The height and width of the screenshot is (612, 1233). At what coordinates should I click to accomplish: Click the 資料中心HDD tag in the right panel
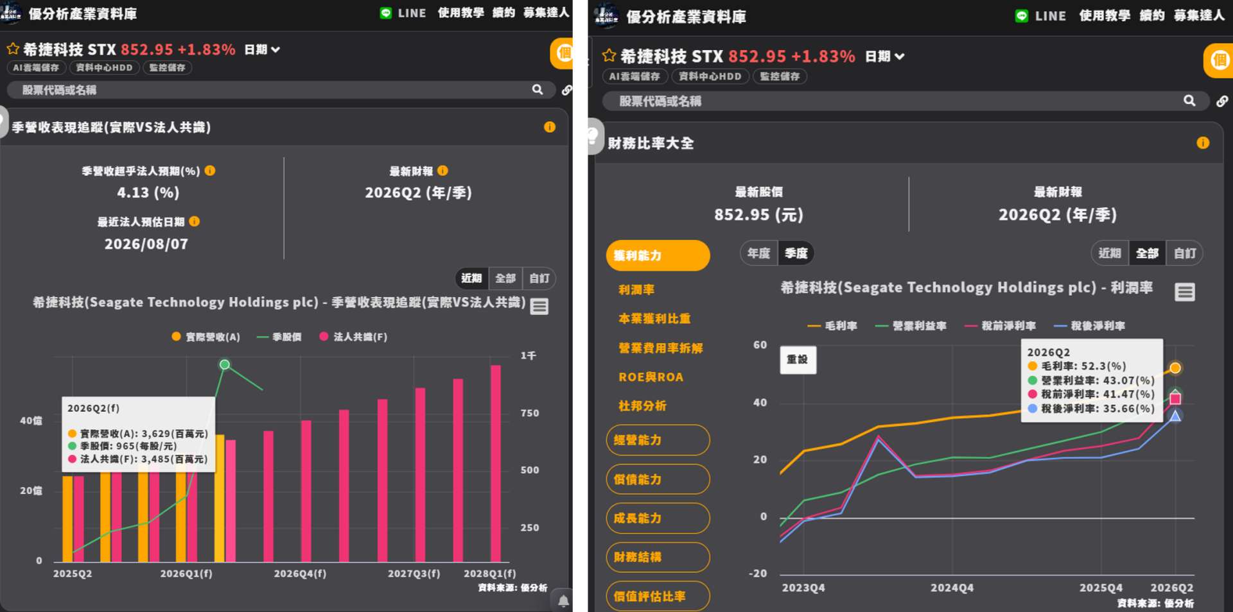[x=710, y=76]
